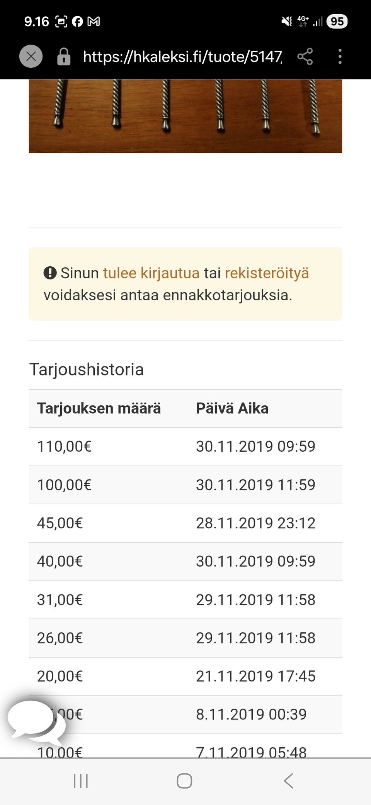Close the current browser tab
The image size is (371, 805).
31,57
